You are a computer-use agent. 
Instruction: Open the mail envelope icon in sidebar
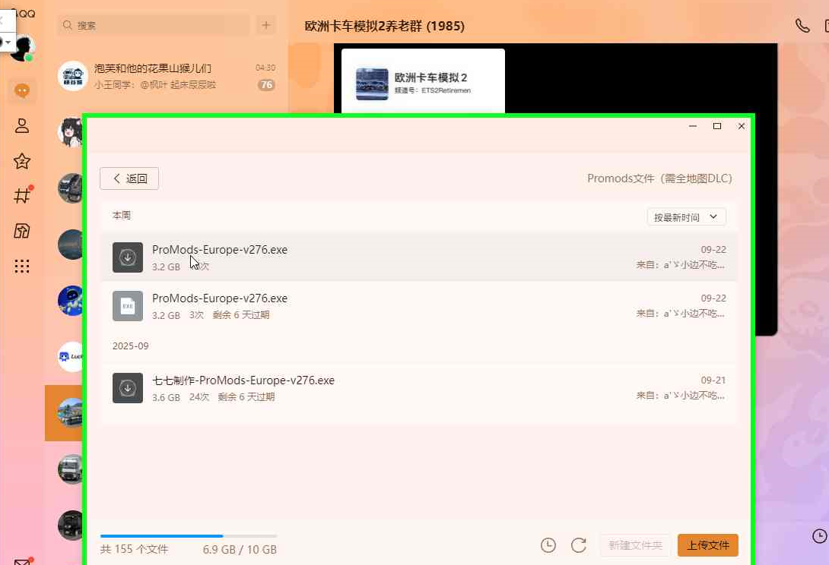[23, 562]
